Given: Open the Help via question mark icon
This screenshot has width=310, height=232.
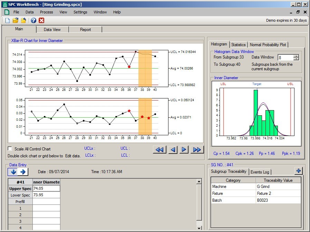Looking at the screenshot, I should 33,20.
